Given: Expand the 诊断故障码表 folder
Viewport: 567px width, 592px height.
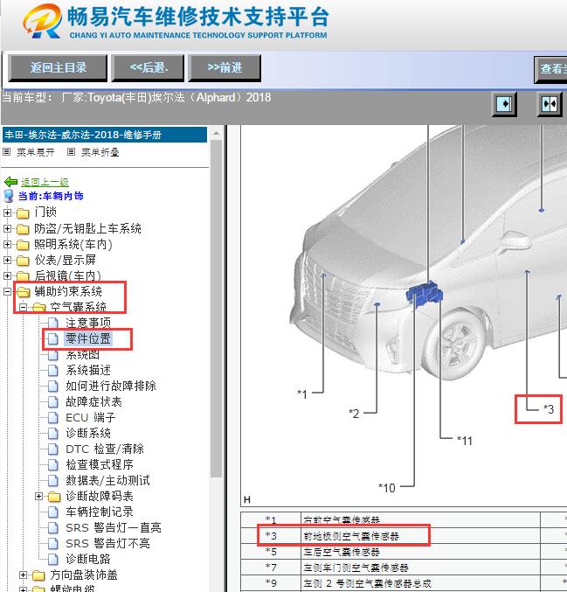Looking at the screenshot, I should click(38, 496).
